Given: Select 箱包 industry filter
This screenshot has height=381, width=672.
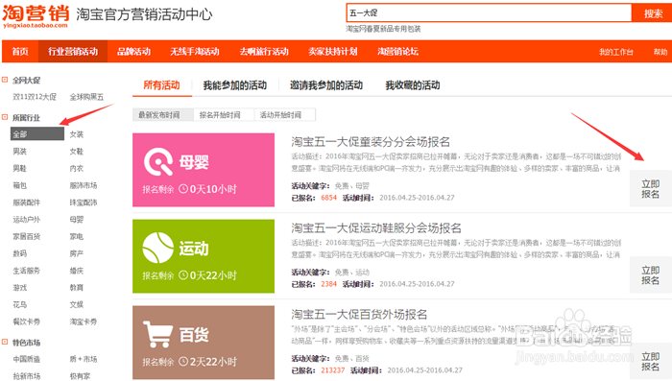Looking at the screenshot, I should (20, 185).
